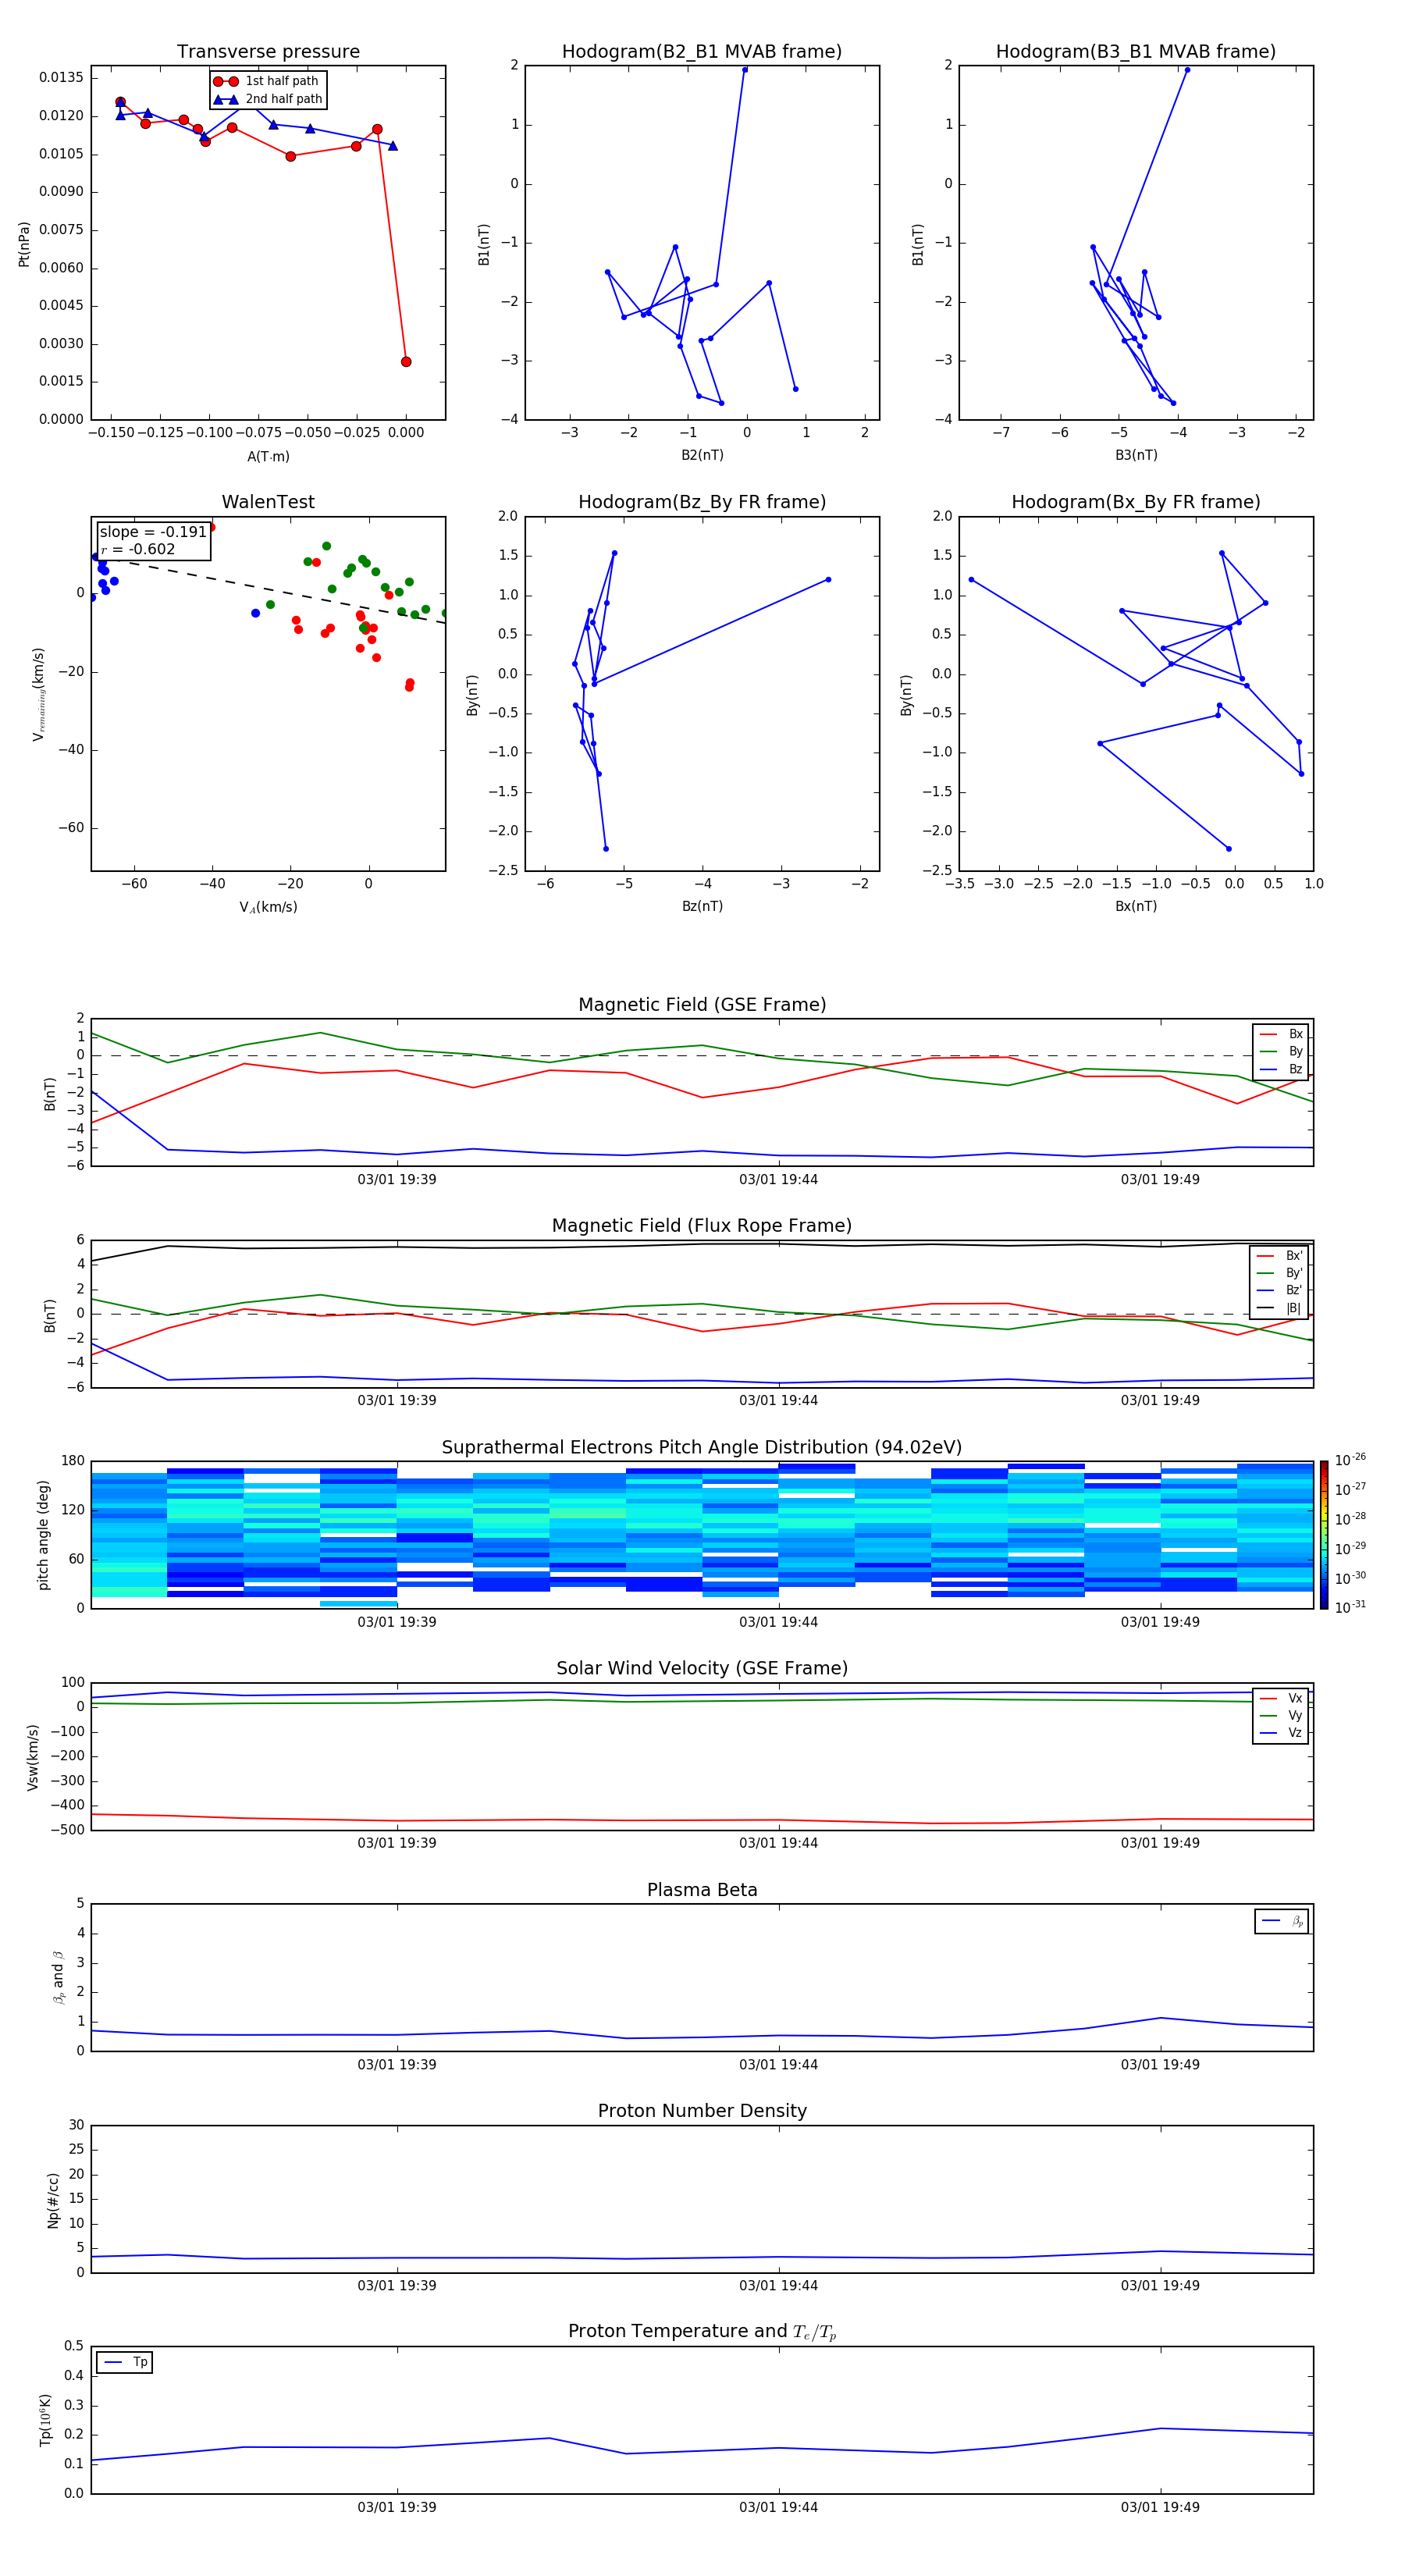Screen dimensions: 1405x2576
Task: Click the 'A(T·m)' x-axis label
Action: 268,456
